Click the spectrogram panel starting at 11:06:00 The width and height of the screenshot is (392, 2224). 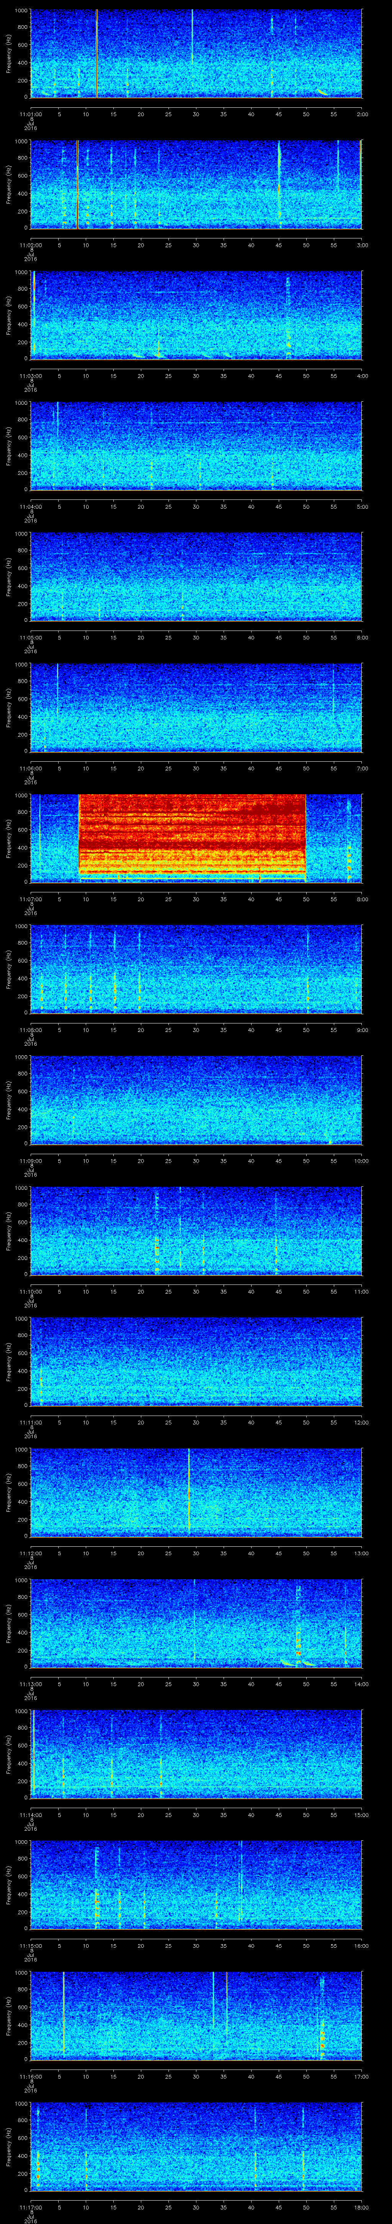click(196, 708)
